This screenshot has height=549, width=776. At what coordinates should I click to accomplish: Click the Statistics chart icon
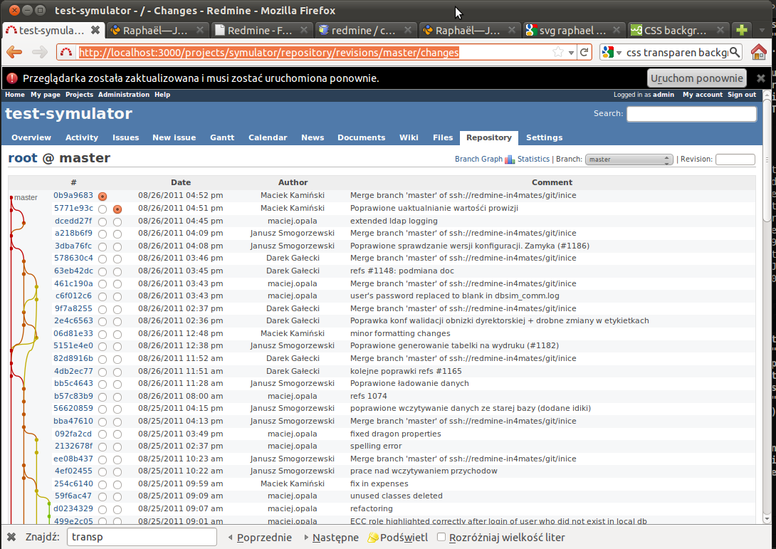[x=510, y=160]
